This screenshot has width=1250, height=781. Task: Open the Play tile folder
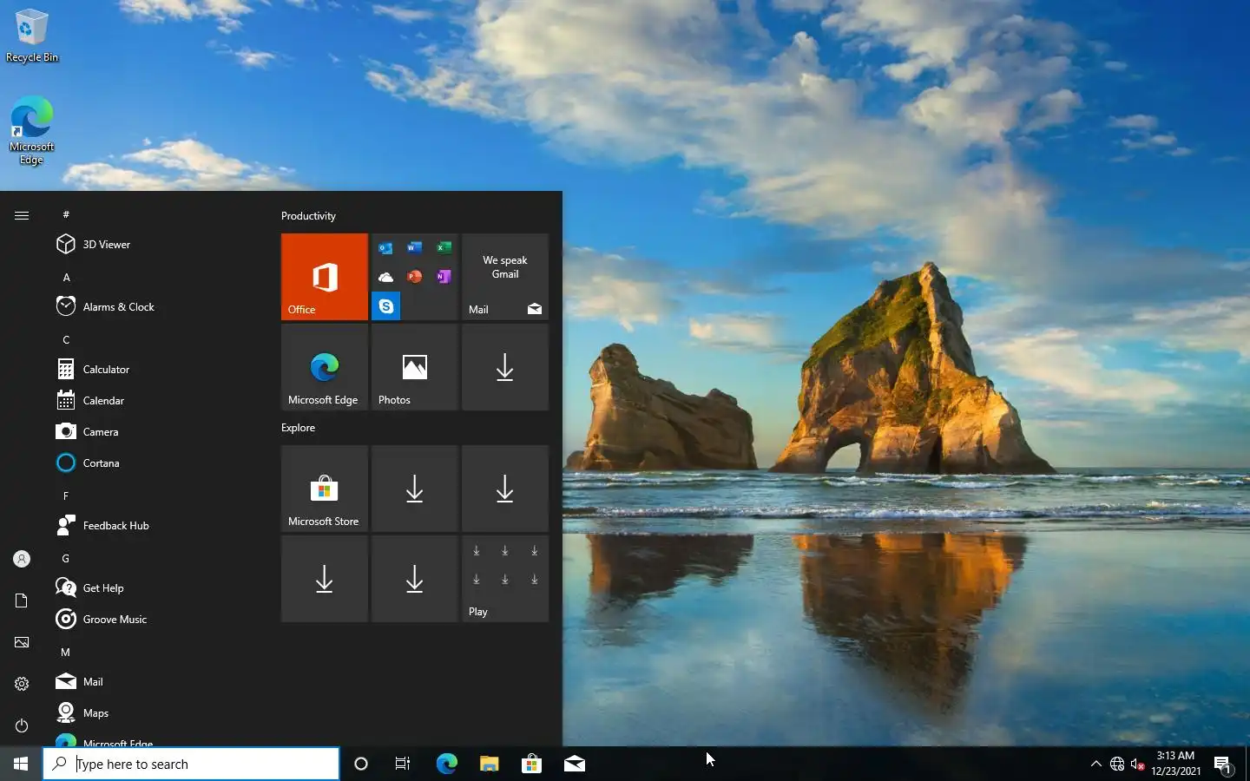click(x=505, y=579)
